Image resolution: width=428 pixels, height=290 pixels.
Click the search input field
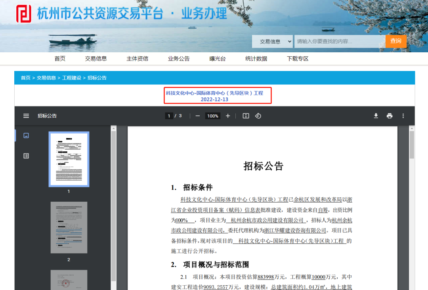pyautogui.click(x=340, y=42)
